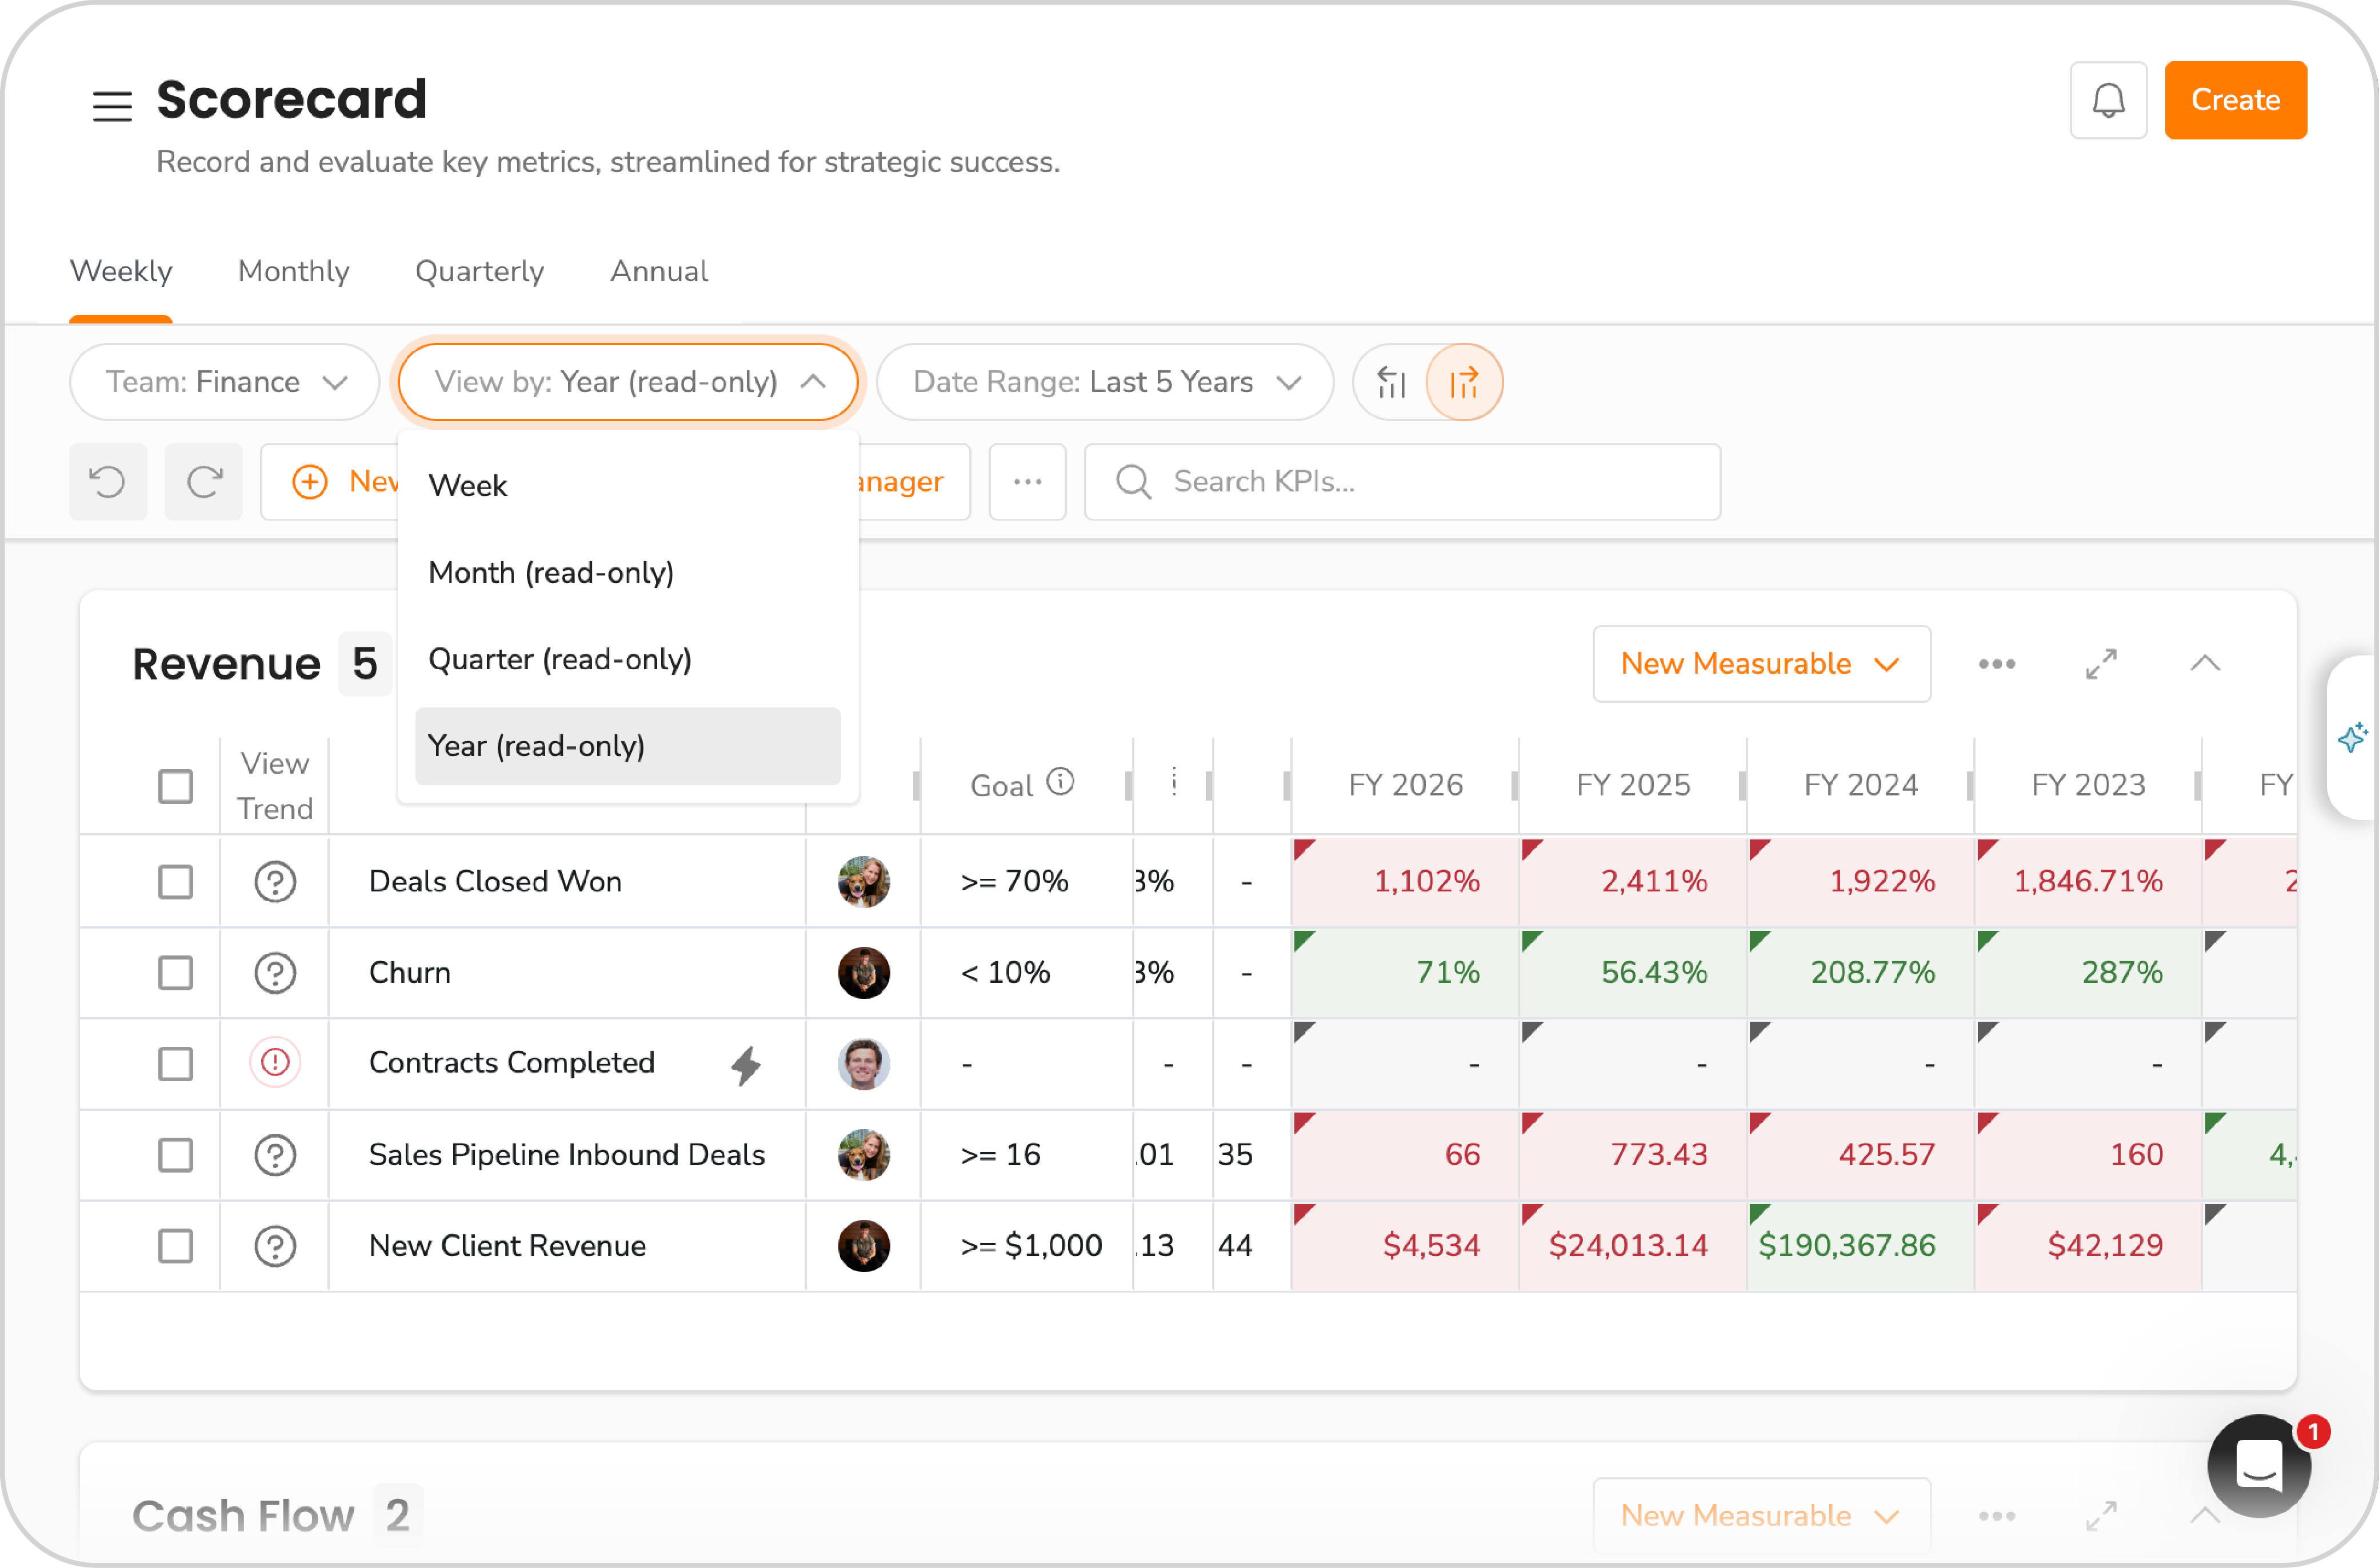This screenshot has width=2379, height=1568.
Task: Click the orange Create button
Action: 2235,100
